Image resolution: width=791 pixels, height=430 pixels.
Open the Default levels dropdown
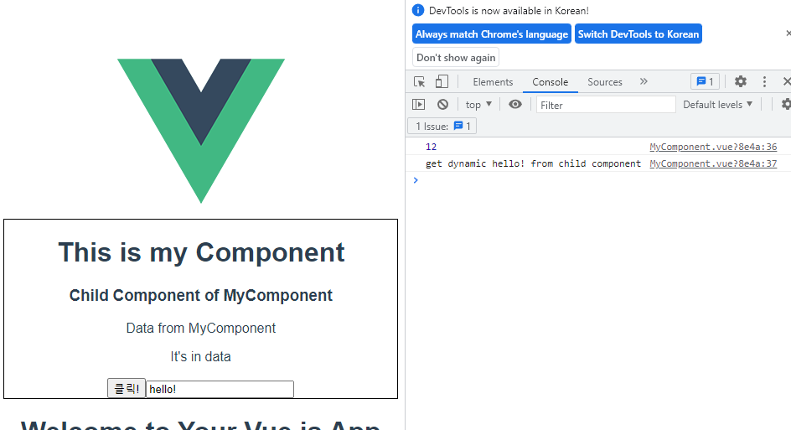tap(717, 105)
